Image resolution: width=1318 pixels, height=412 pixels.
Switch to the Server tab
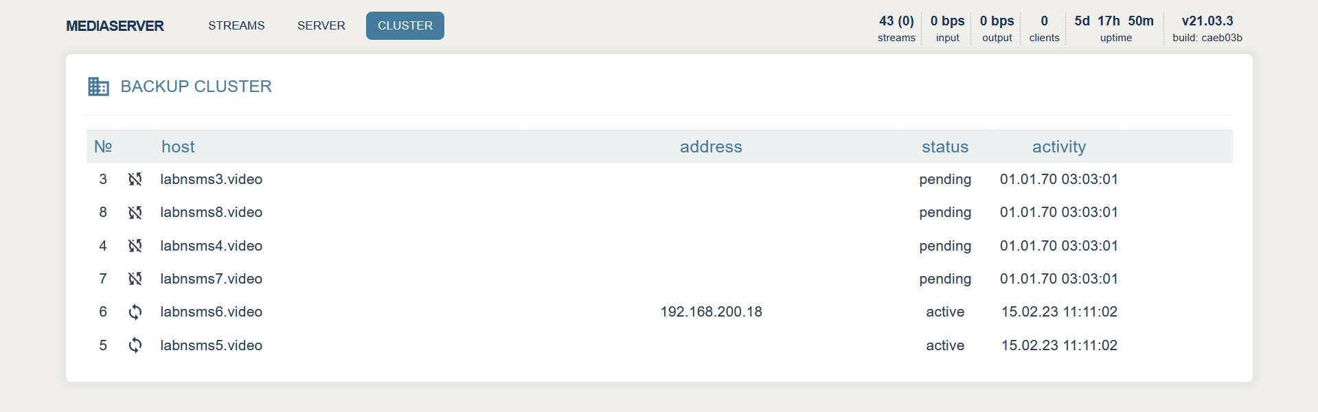point(321,26)
